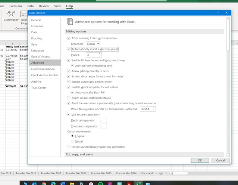Click the dialog scrollbar up arrow
238x185 pixels.
[x=228, y=19]
